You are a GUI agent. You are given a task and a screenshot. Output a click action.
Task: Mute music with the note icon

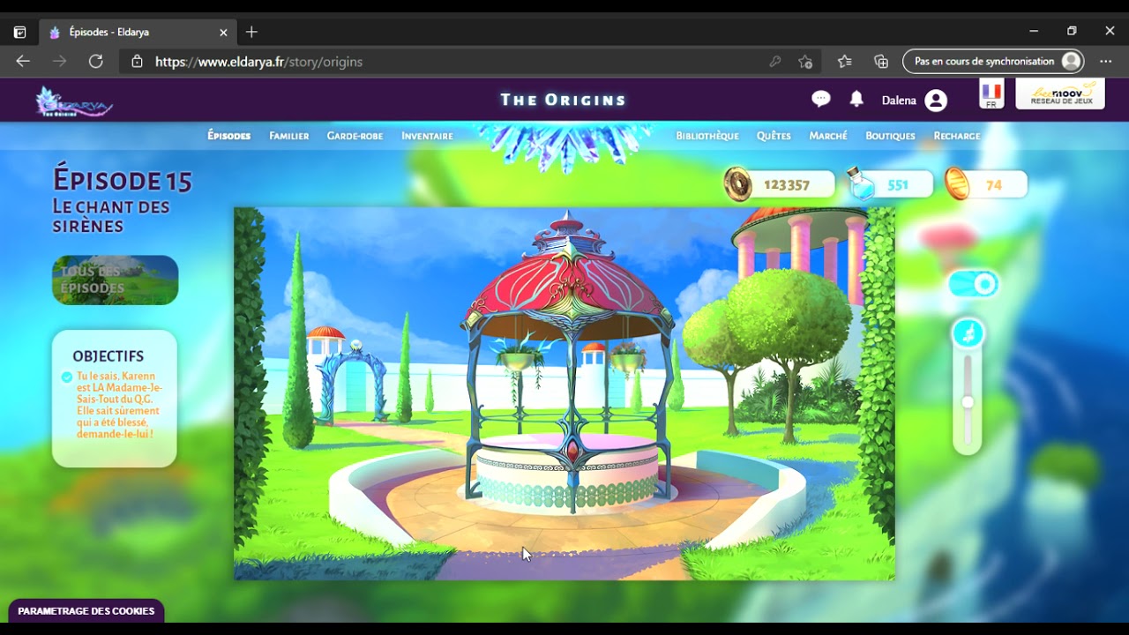[968, 333]
